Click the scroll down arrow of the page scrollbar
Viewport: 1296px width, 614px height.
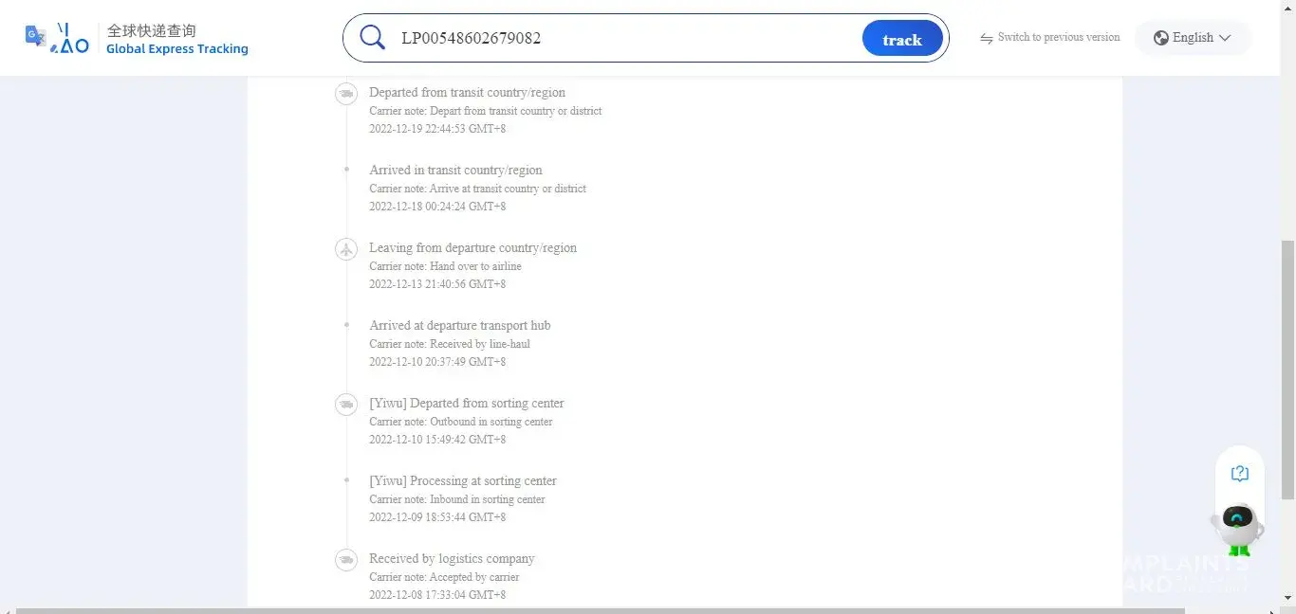coord(1287,598)
